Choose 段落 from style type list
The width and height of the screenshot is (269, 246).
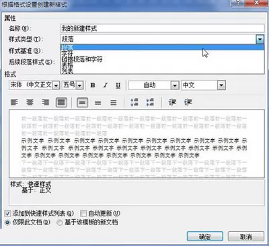click(x=162, y=47)
